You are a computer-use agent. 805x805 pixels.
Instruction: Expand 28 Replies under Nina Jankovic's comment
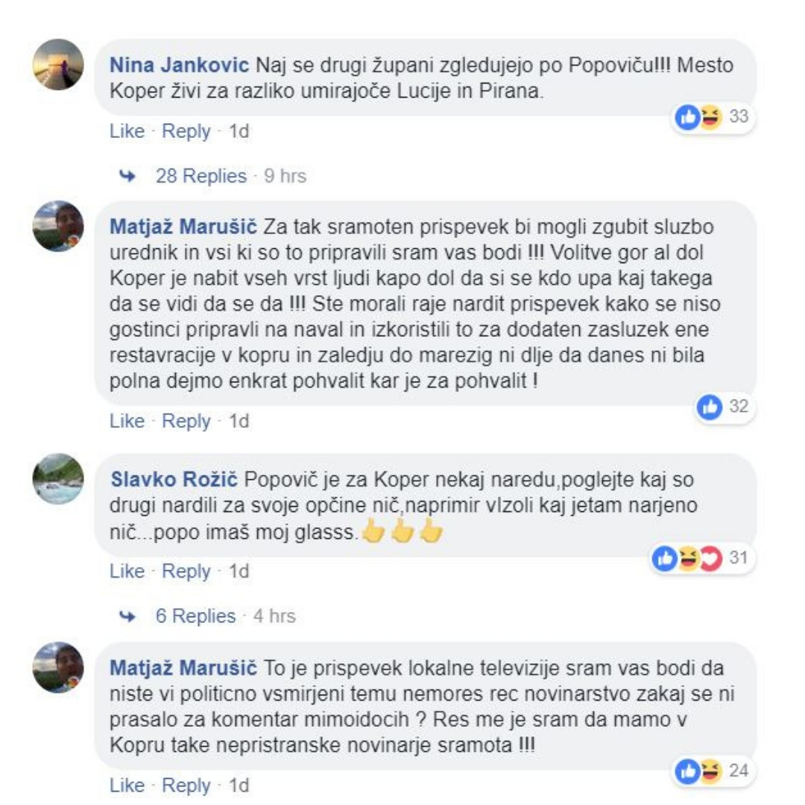point(201,176)
